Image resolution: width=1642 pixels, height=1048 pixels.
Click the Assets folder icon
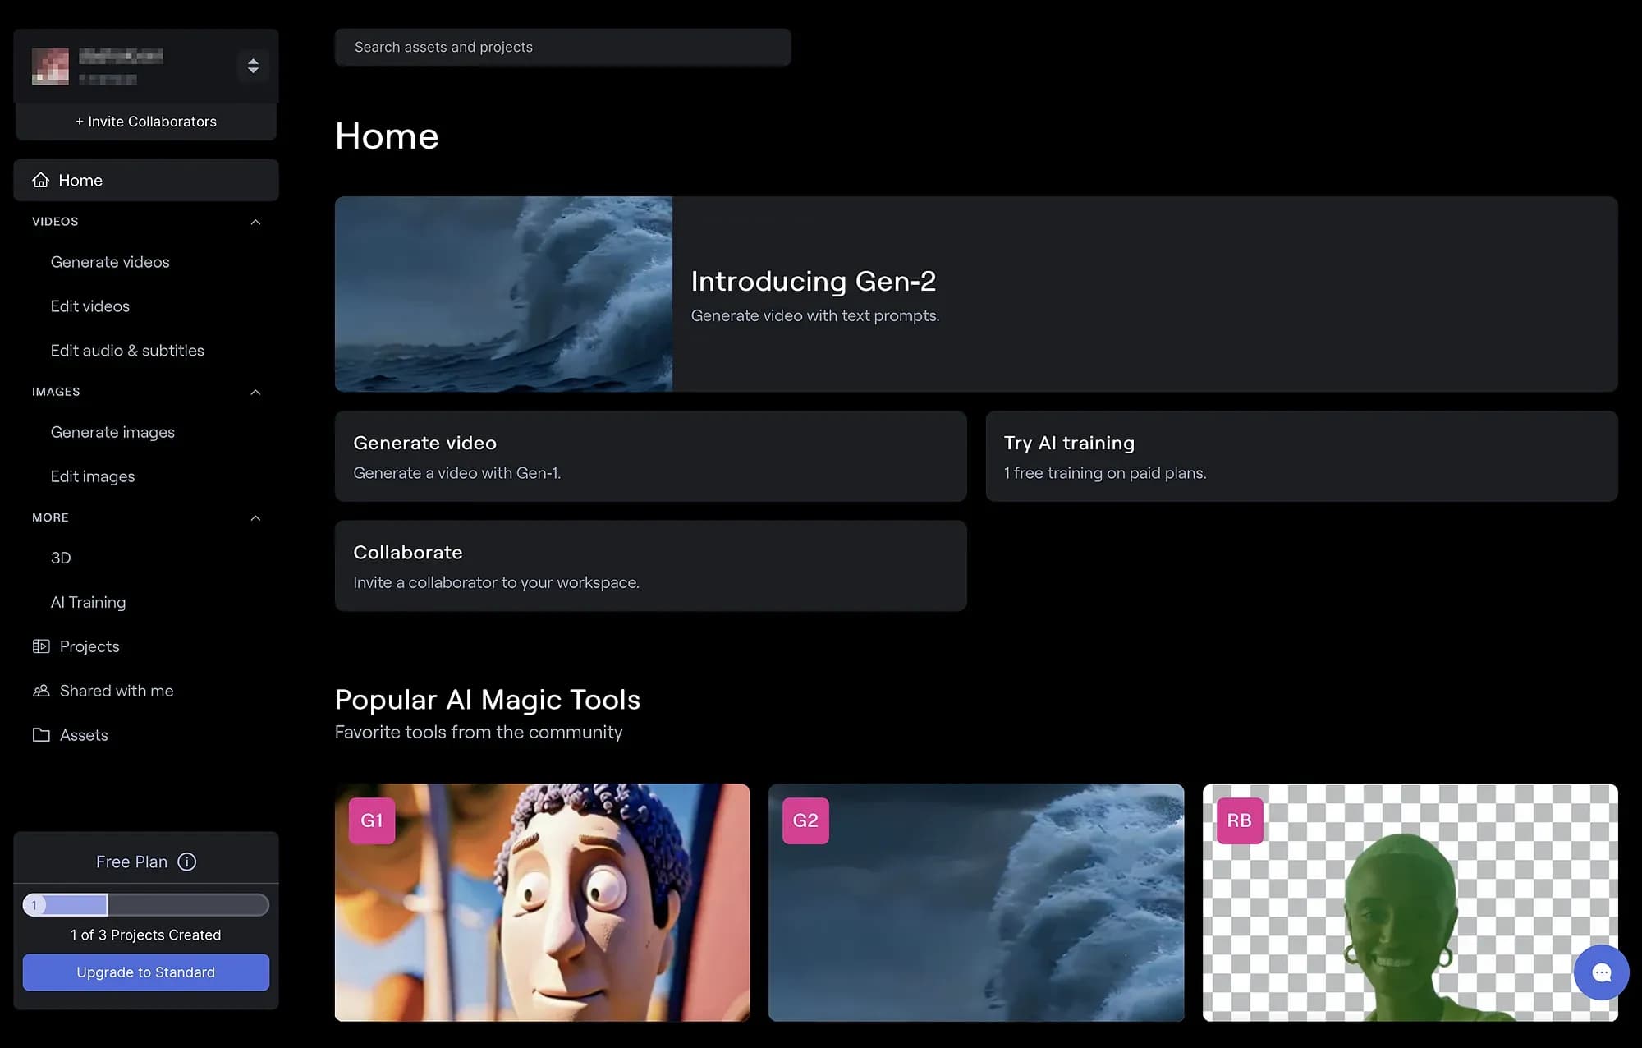point(41,735)
